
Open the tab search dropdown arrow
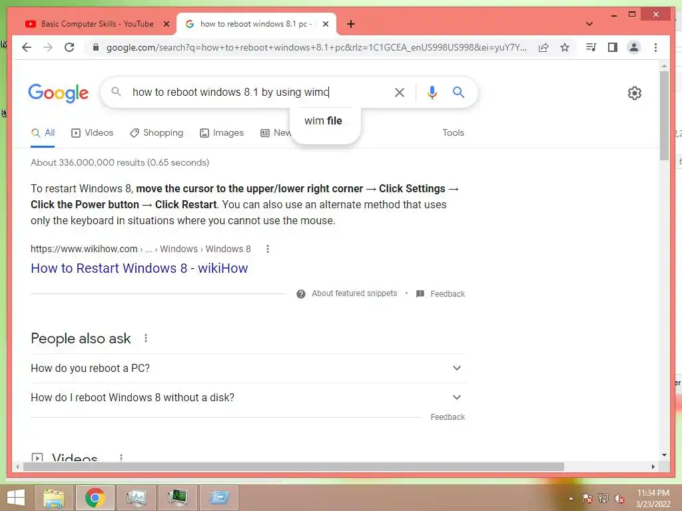pos(589,24)
